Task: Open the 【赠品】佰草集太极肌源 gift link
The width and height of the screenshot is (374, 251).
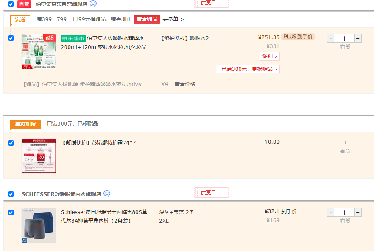Action: pos(84,84)
